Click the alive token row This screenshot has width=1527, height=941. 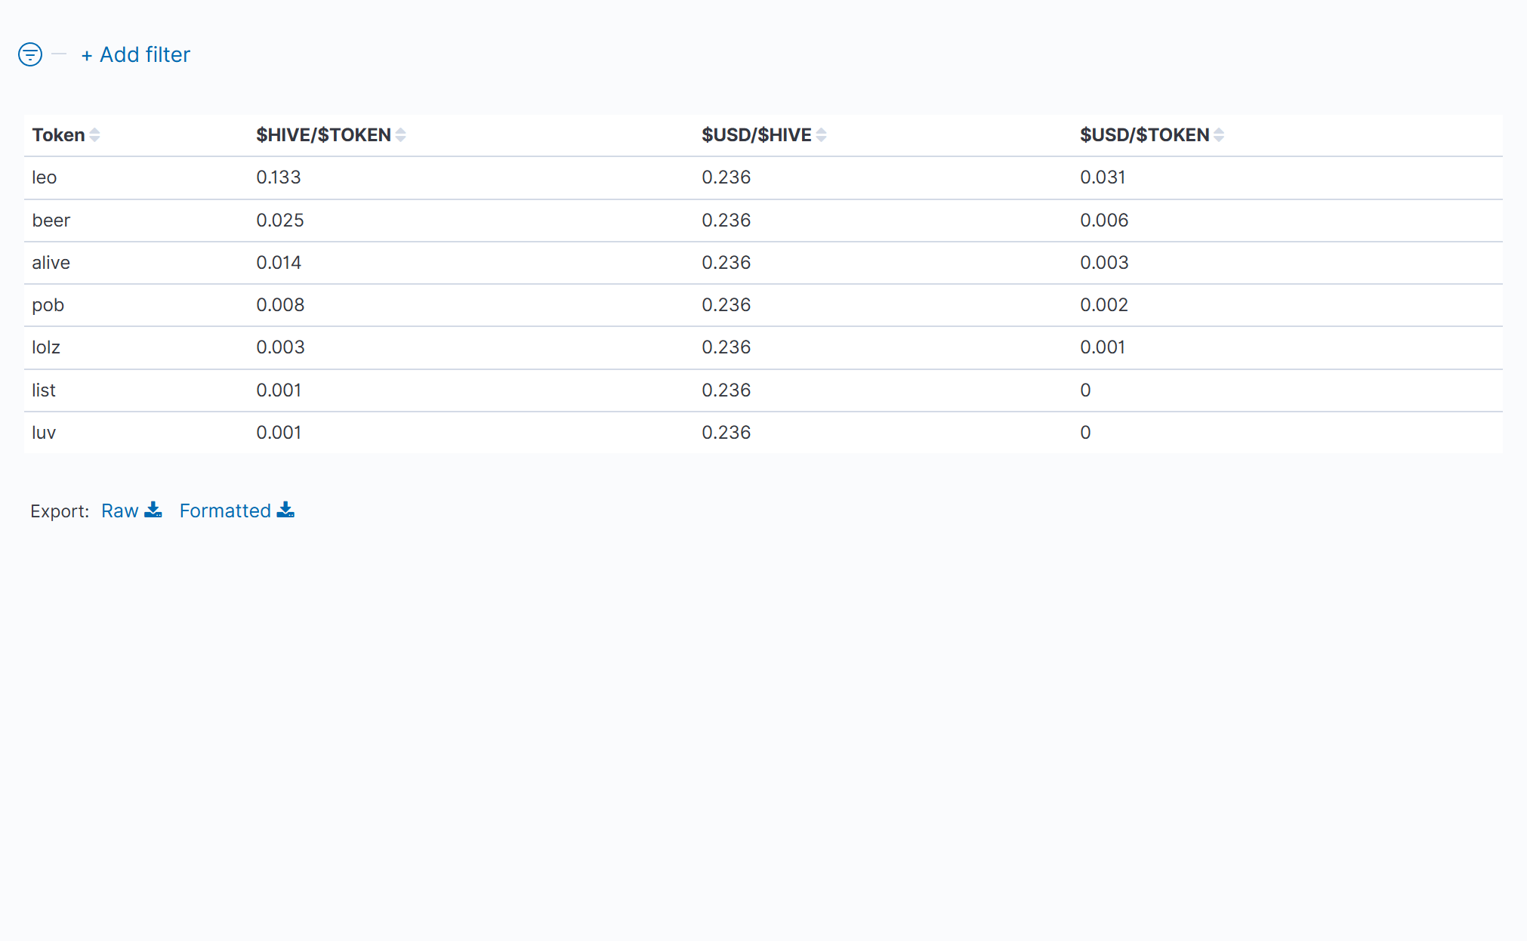[x=51, y=263]
